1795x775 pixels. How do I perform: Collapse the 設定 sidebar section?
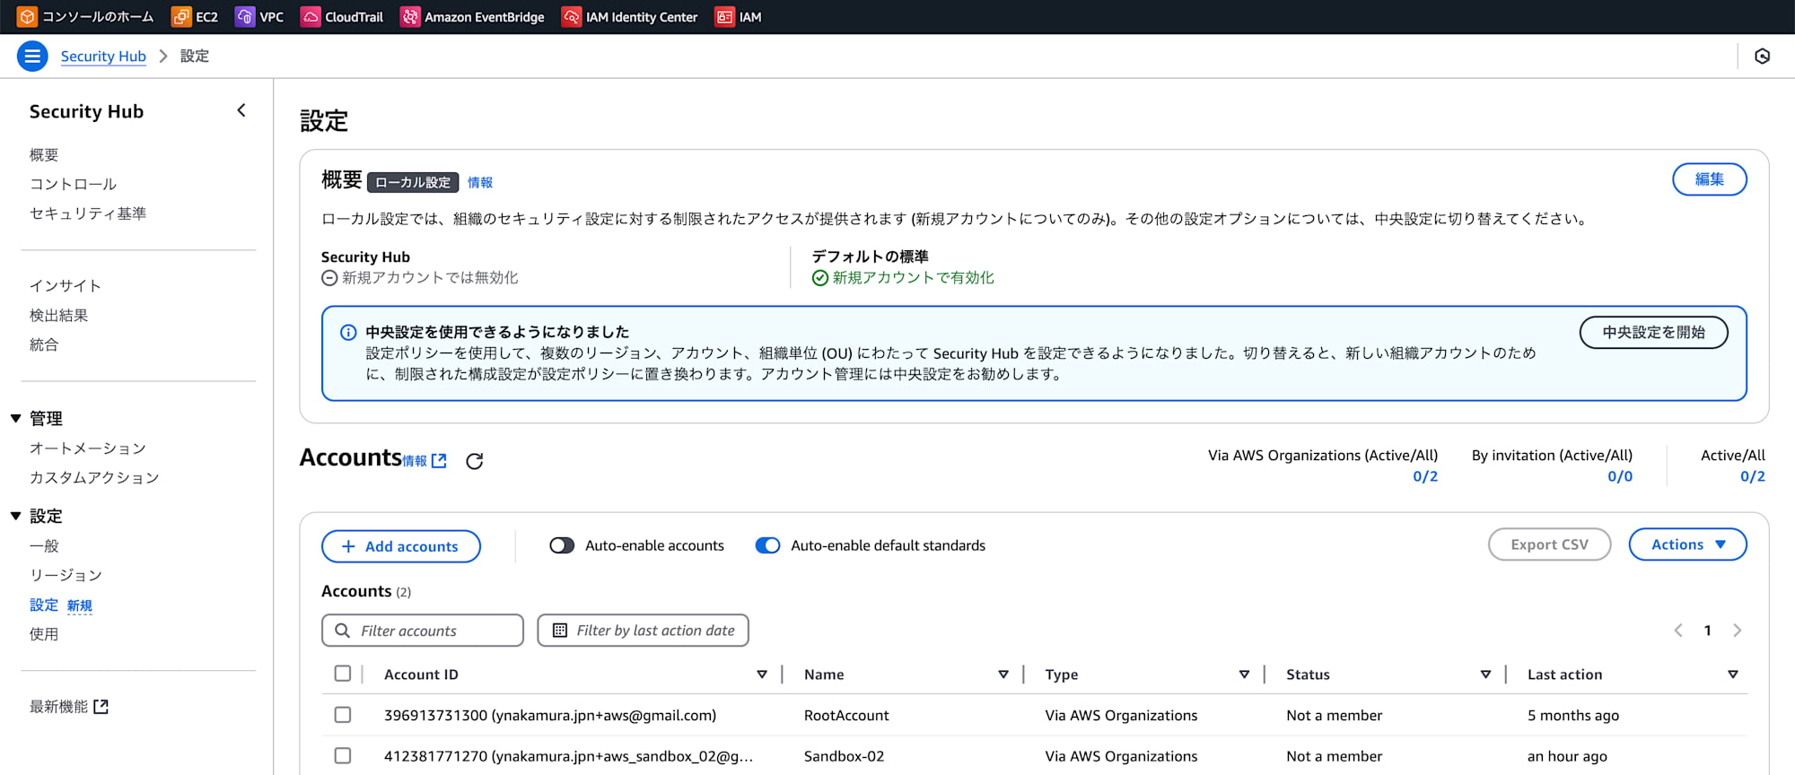tap(15, 517)
